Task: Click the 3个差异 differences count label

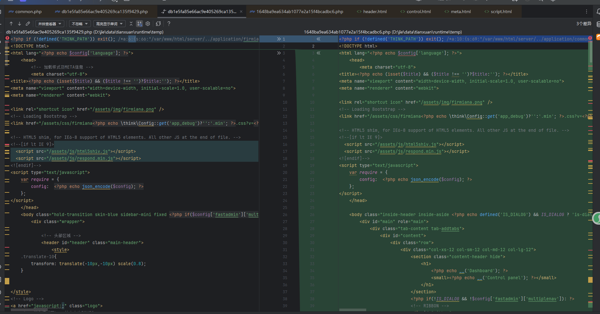Action: [x=584, y=24]
